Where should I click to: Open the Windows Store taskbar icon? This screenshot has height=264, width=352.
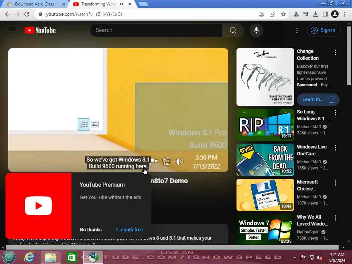71,257
